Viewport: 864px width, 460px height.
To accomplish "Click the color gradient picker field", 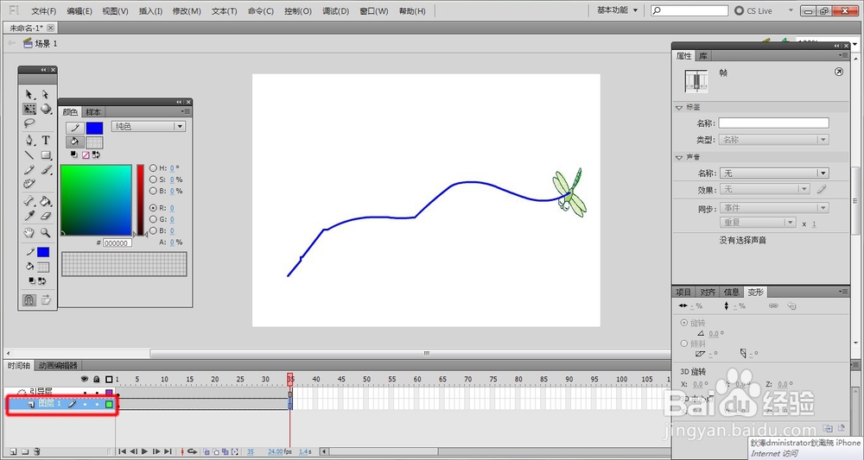I will point(97,200).
